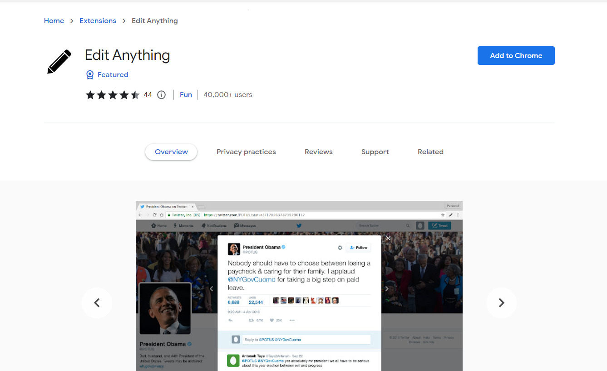This screenshot has width=607, height=371.
Task: Open Moments via the lightning bolt icon
Action: point(174,225)
